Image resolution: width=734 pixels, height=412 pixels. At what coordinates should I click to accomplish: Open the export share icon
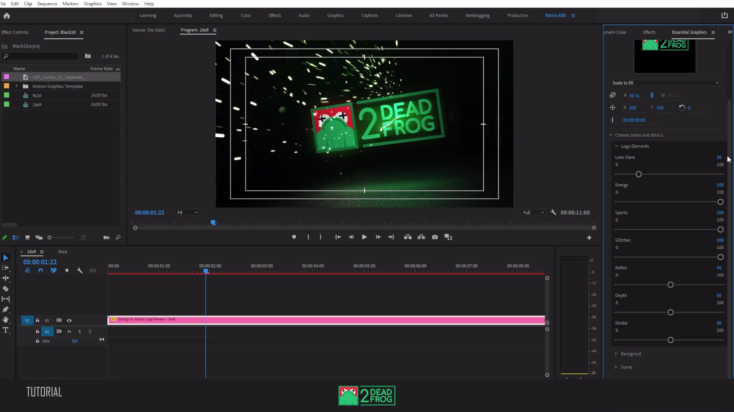(x=724, y=15)
